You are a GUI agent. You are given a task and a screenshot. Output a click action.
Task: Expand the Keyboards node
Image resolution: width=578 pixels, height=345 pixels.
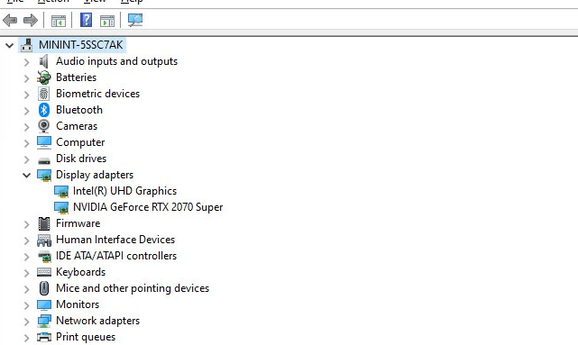click(26, 272)
